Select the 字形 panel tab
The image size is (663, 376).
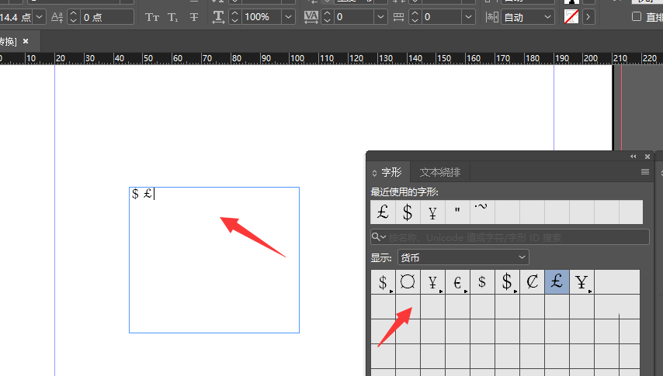(x=387, y=172)
